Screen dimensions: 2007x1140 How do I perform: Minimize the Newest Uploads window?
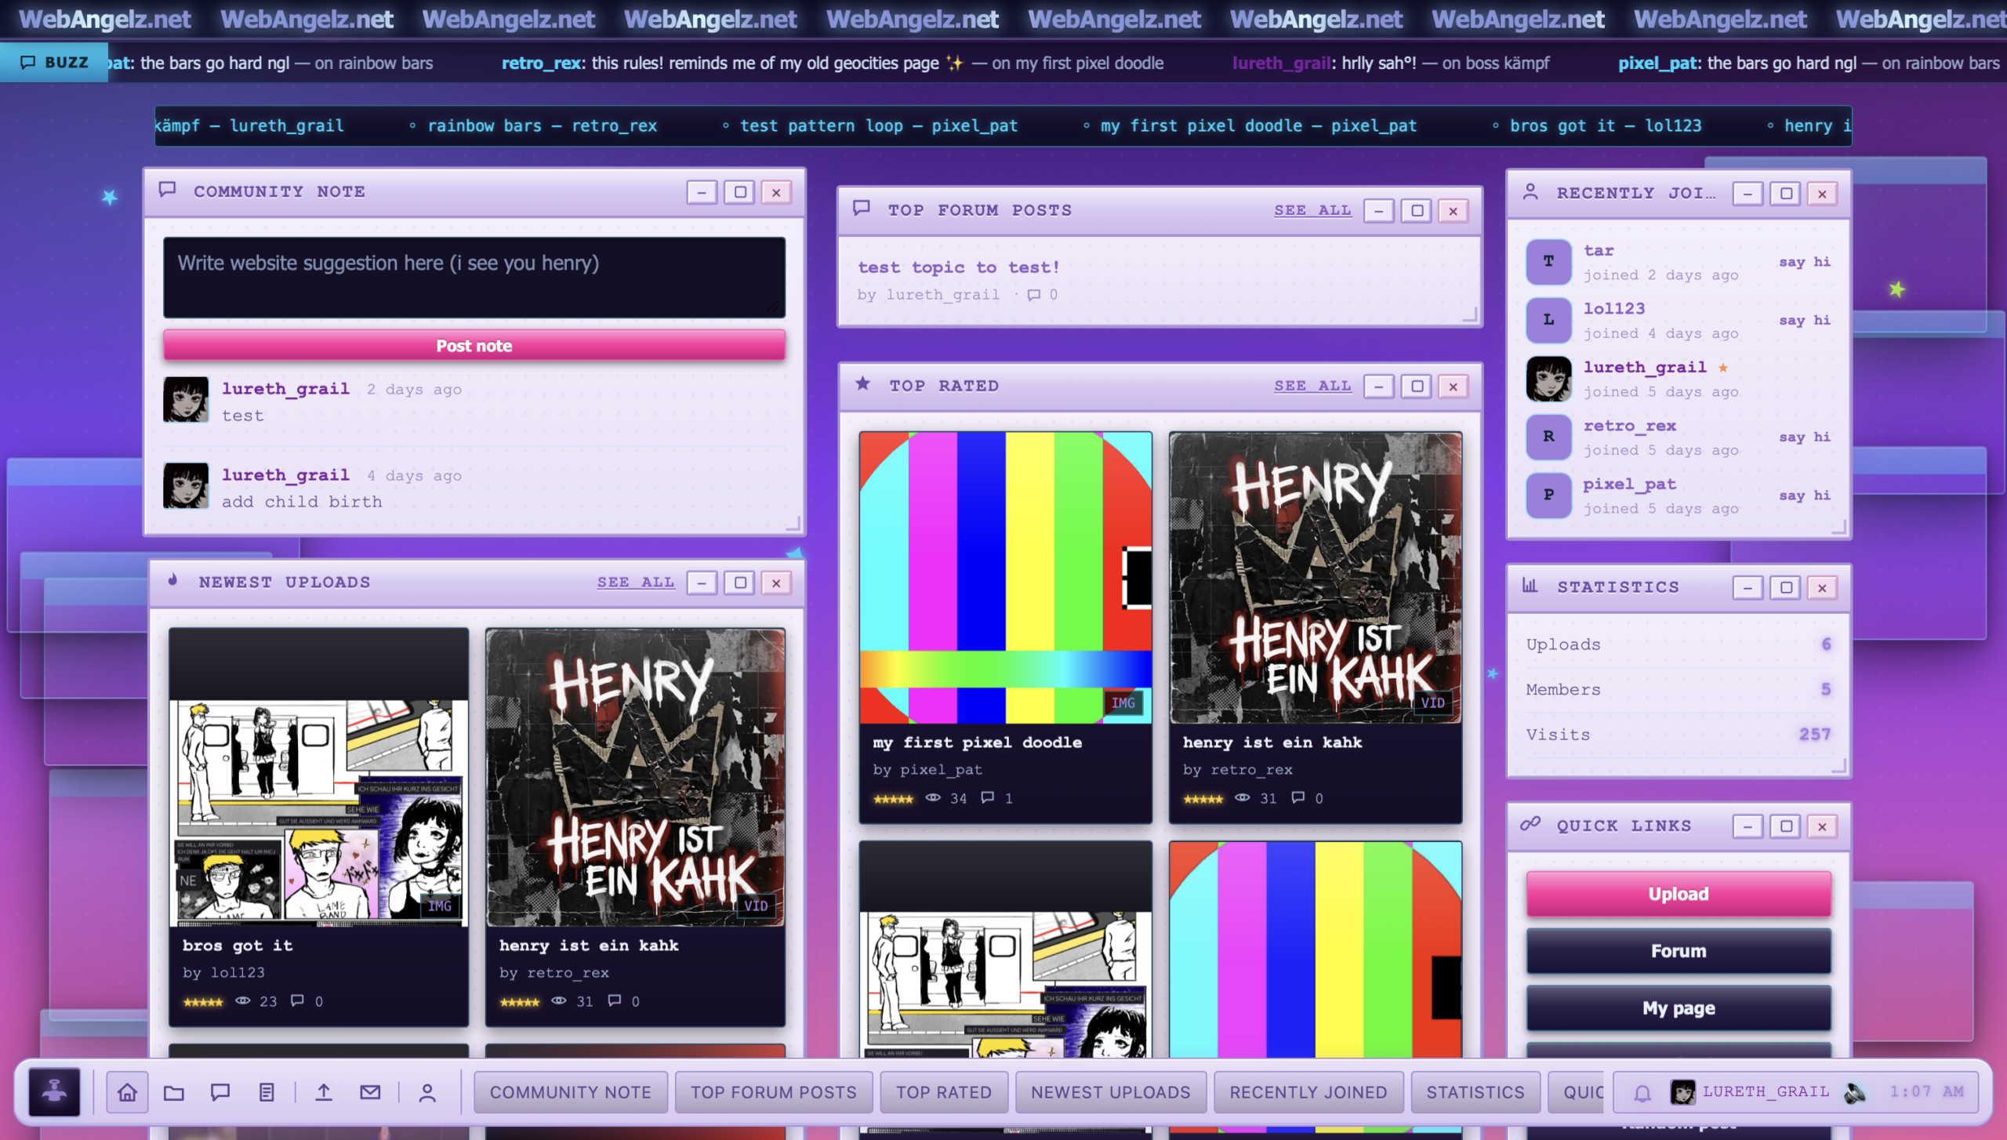click(702, 583)
